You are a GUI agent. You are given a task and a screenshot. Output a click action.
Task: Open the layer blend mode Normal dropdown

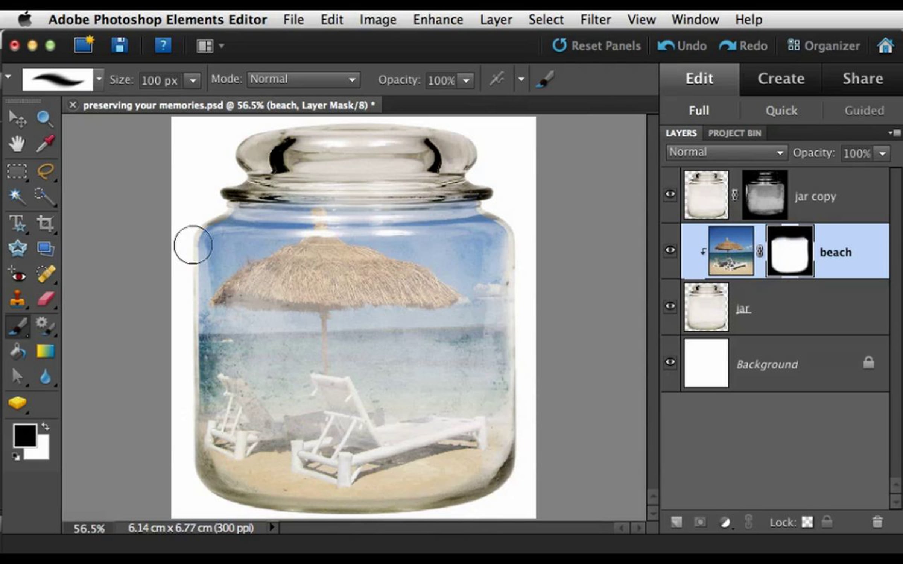[726, 153]
